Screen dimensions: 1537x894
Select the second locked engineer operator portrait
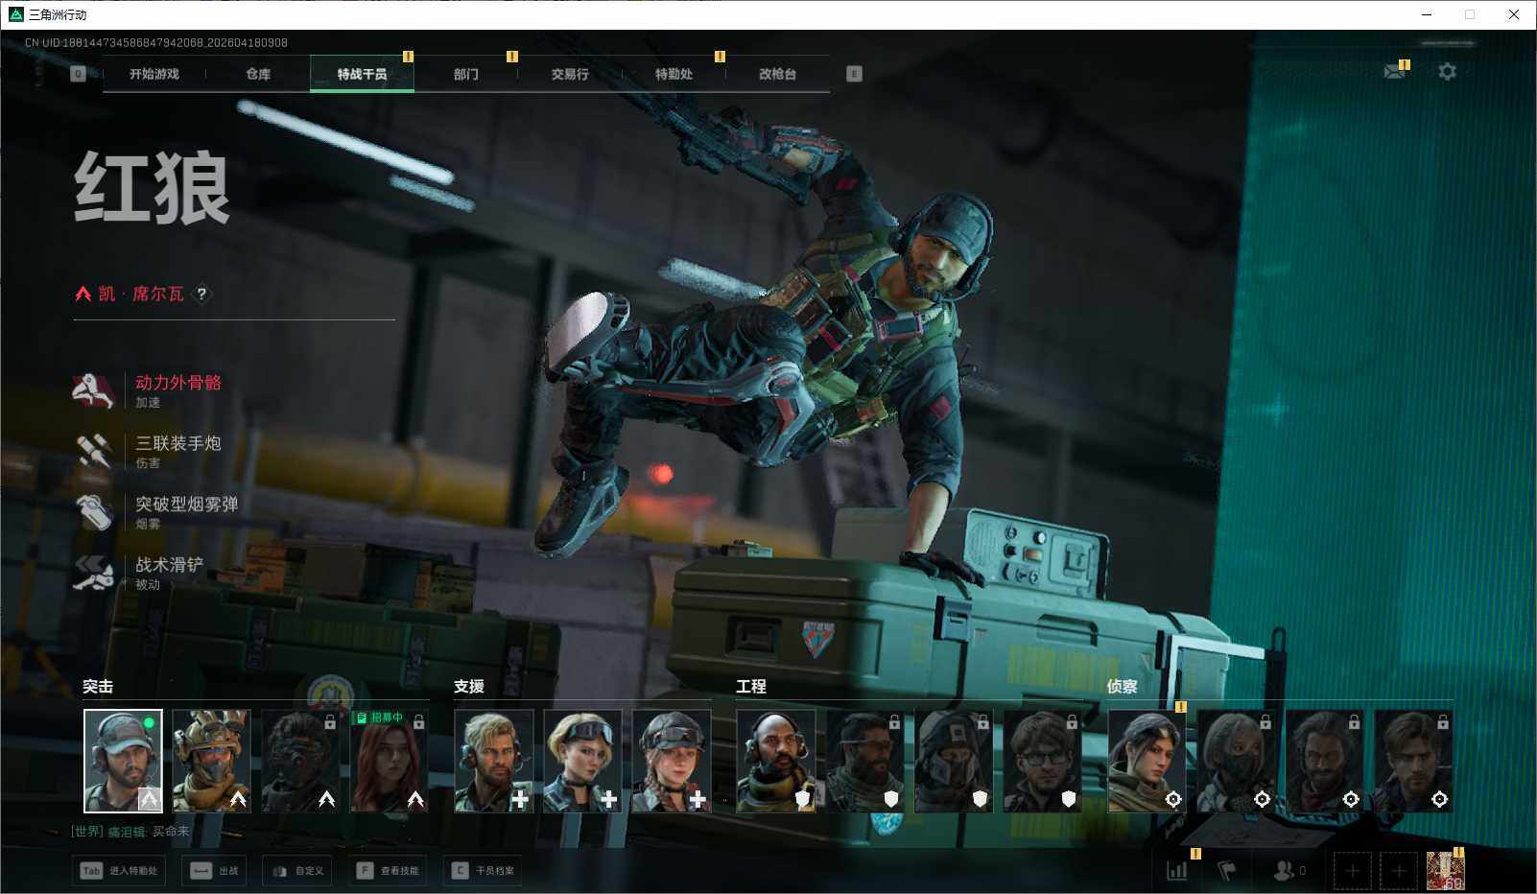[865, 761]
